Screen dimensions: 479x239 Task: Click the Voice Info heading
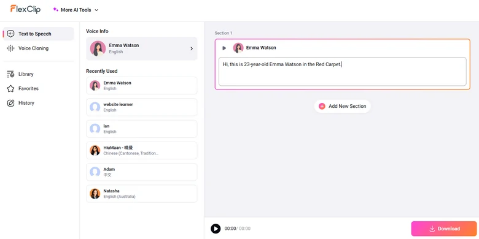97,31
